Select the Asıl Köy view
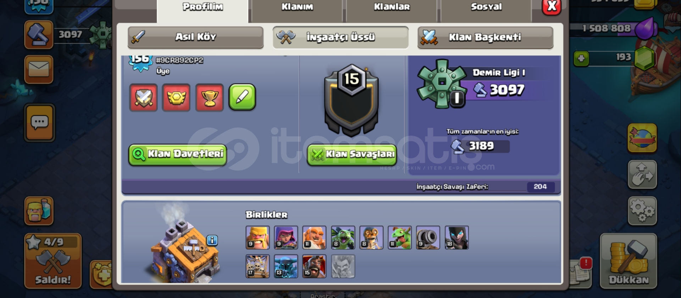This screenshot has height=298, width=681. [195, 37]
